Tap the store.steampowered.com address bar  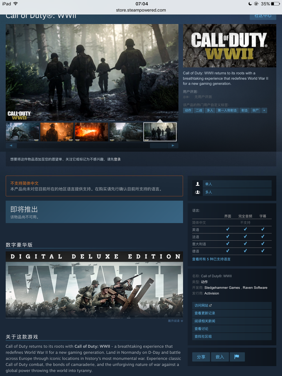click(141, 10)
